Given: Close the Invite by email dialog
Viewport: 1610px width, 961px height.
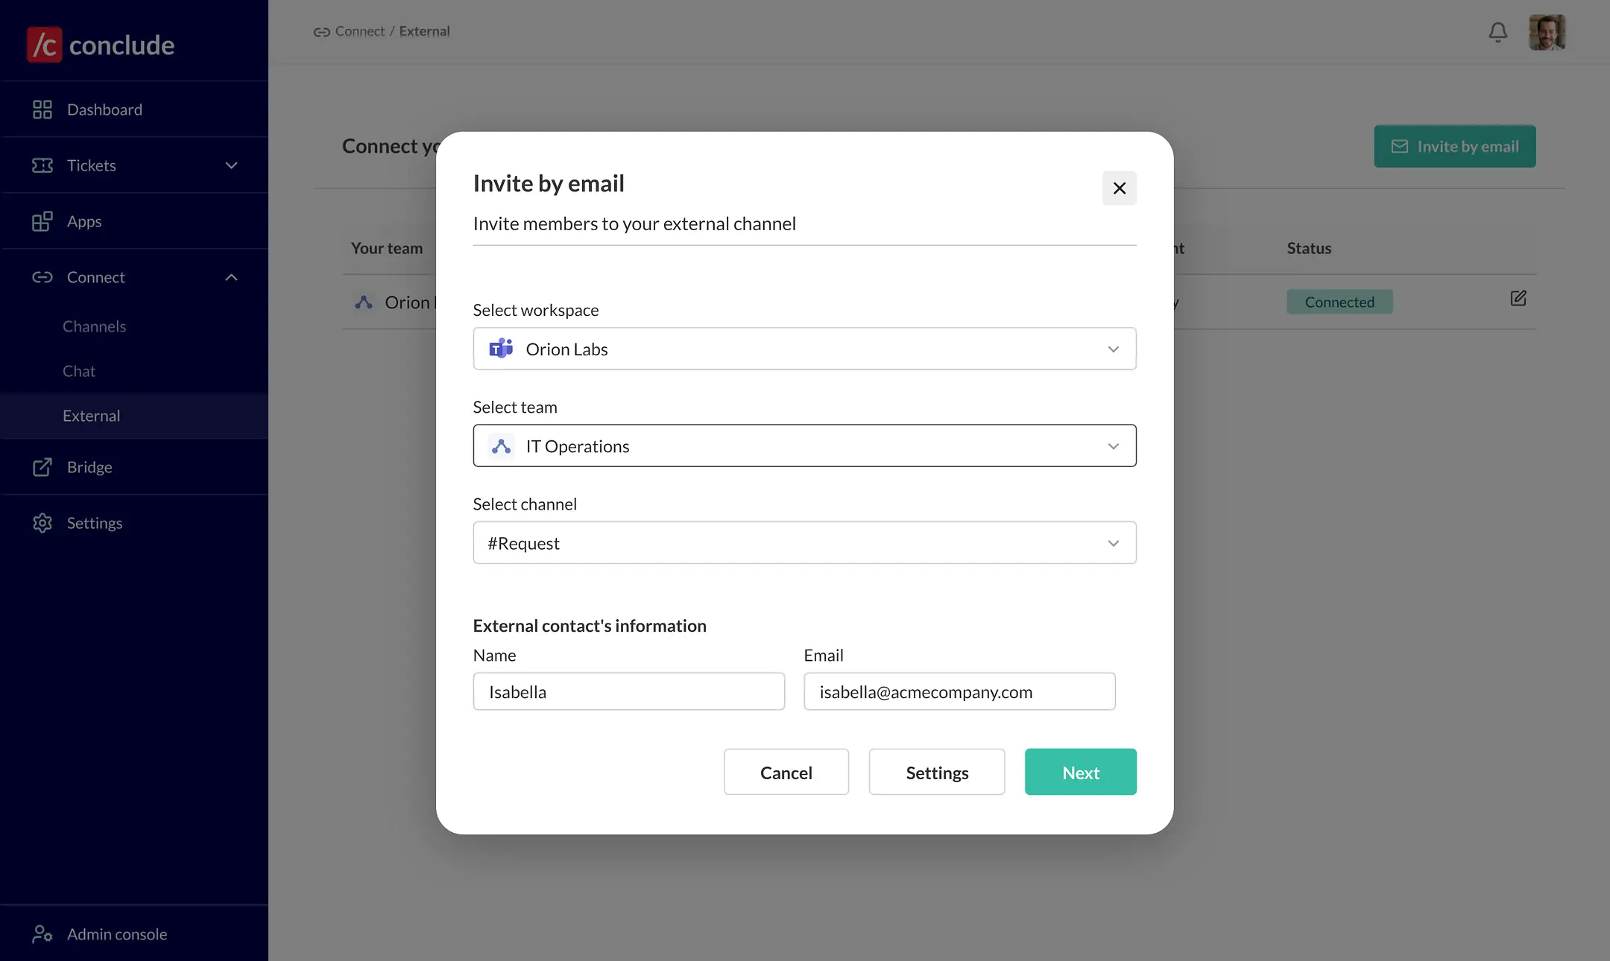Looking at the screenshot, I should pyautogui.click(x=1120, y=188).
